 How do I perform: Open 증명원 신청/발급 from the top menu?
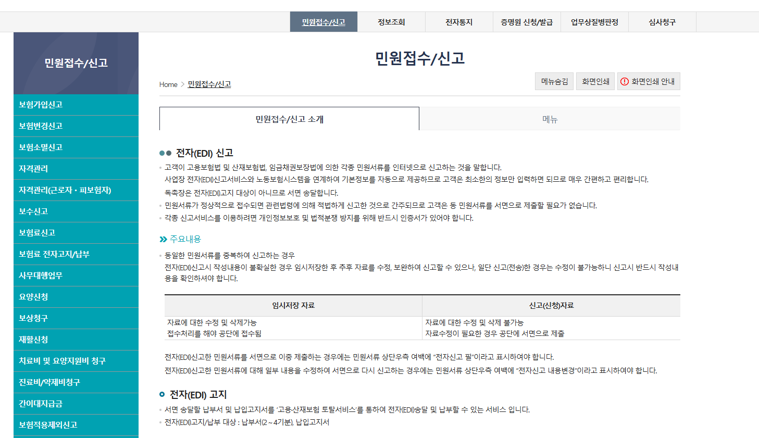click(527, 21)
